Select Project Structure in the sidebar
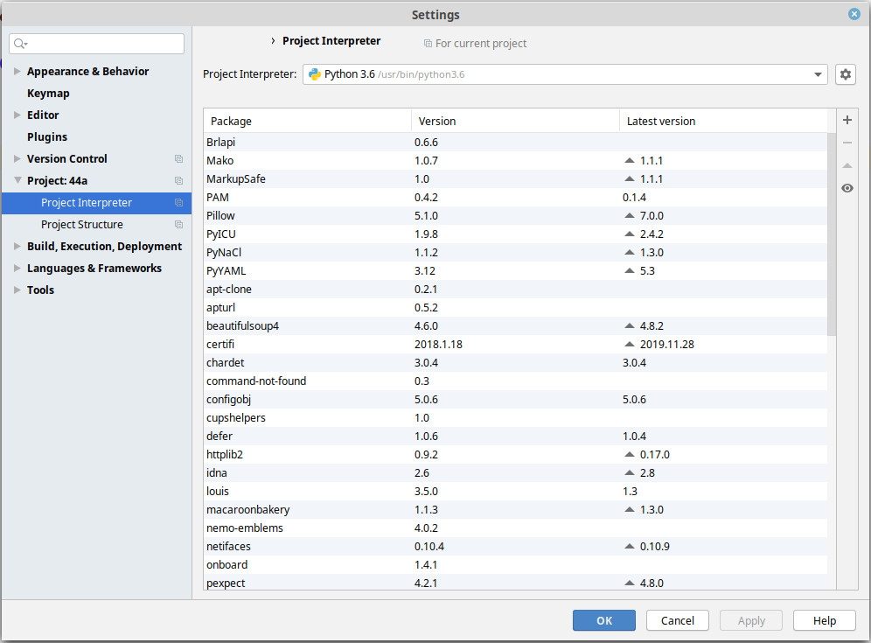This screenshot has width=871, height=643. (x=82, y=225)
